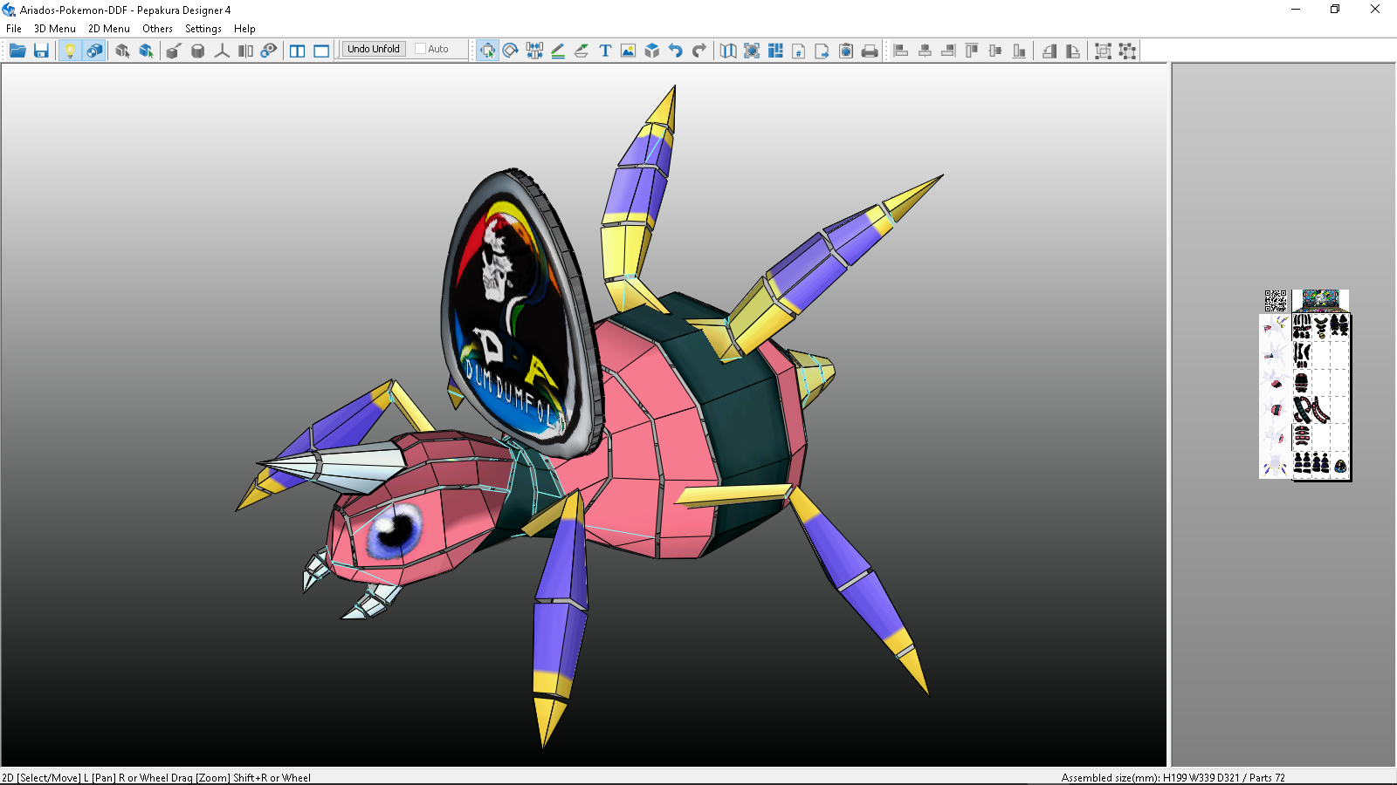Click the clipboard snapshot icon
The image size is (1397, 785).
coord(846,51)
